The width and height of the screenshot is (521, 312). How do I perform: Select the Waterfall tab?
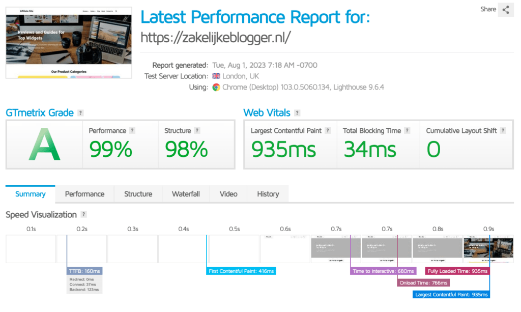[186, 194]
